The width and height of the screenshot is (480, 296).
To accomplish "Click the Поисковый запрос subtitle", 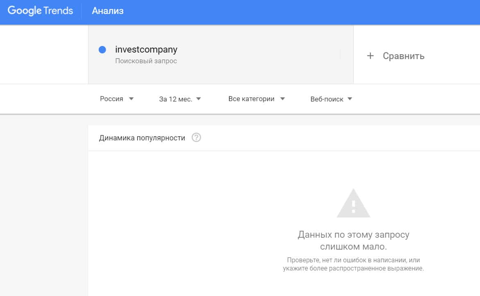I will click(146, 61).
